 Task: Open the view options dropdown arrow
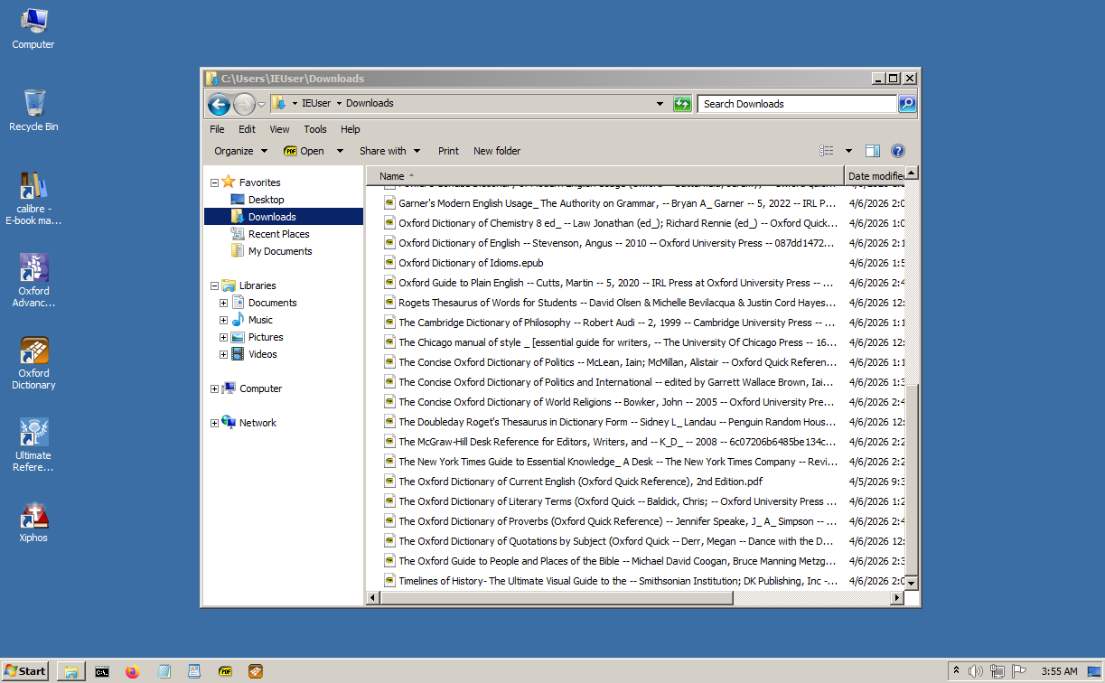pyautogui.click(x=848, y=151)
